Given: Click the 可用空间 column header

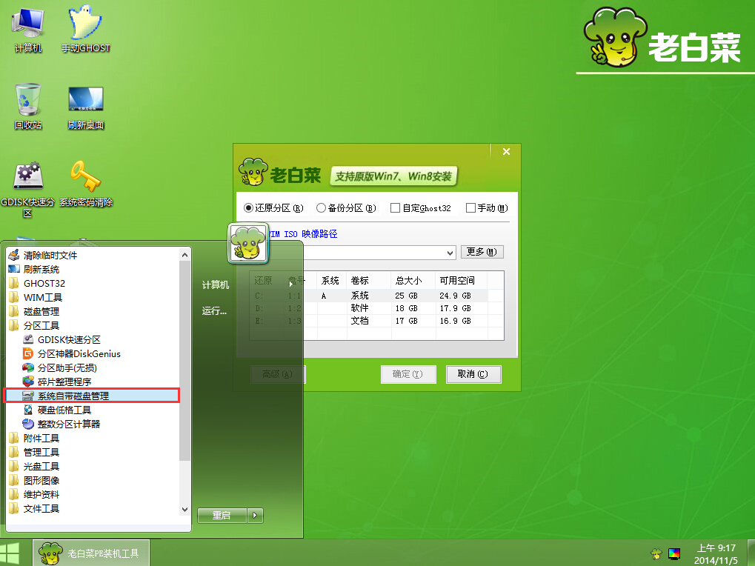Looking at the screenshot, I should (x=462, y=281).
